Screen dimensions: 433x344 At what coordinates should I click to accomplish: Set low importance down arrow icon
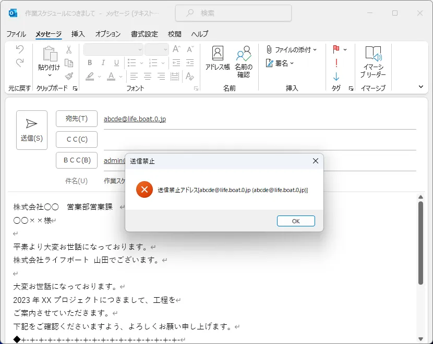[x=336, y=77]
